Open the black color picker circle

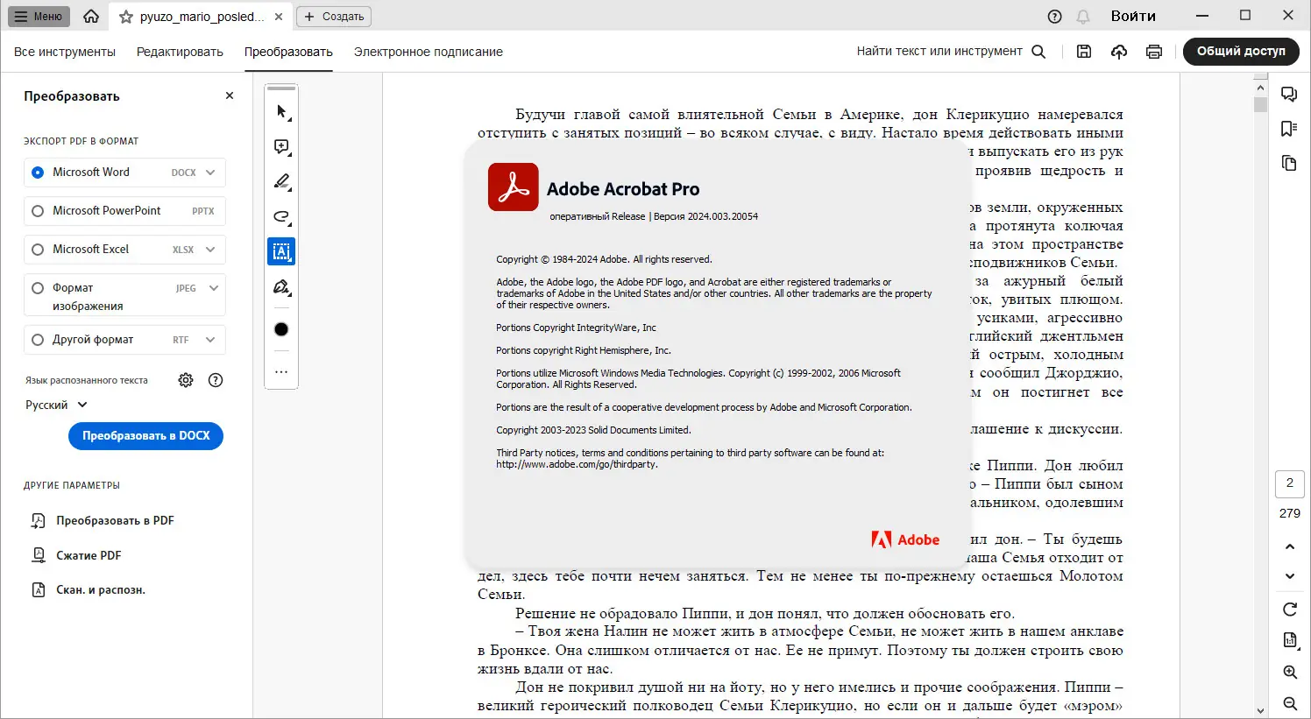point(281,329)
